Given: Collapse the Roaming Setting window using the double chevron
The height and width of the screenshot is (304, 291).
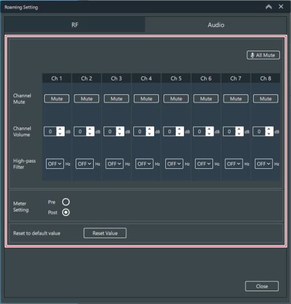Looking at the screenshot, I should point(269,7).
